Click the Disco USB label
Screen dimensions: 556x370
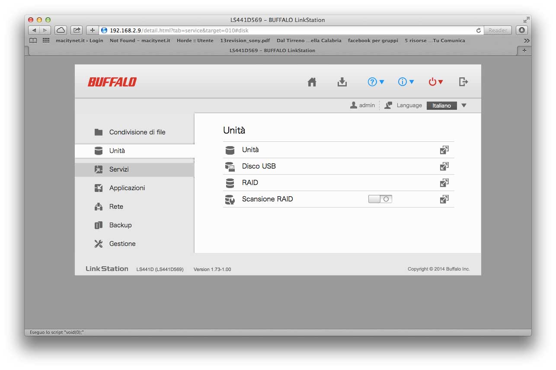259,166
